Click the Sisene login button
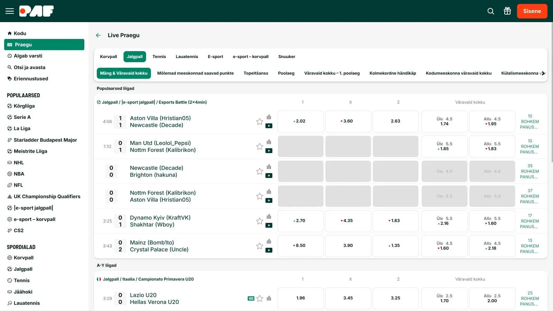The width and height of the screenshot is (553, 311). [x=532, y=11]
